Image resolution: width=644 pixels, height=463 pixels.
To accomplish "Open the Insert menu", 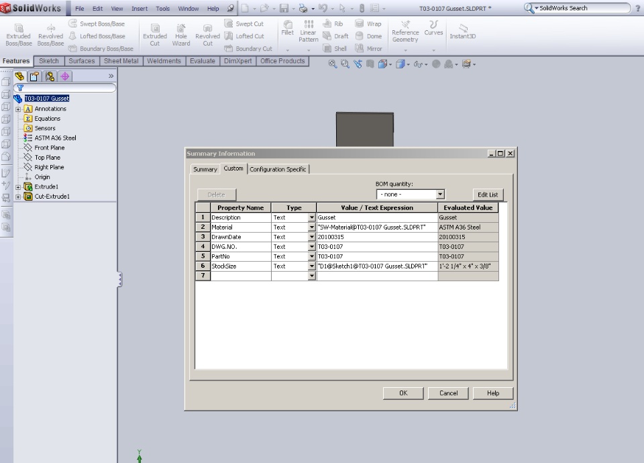I will tap(140, 8).
